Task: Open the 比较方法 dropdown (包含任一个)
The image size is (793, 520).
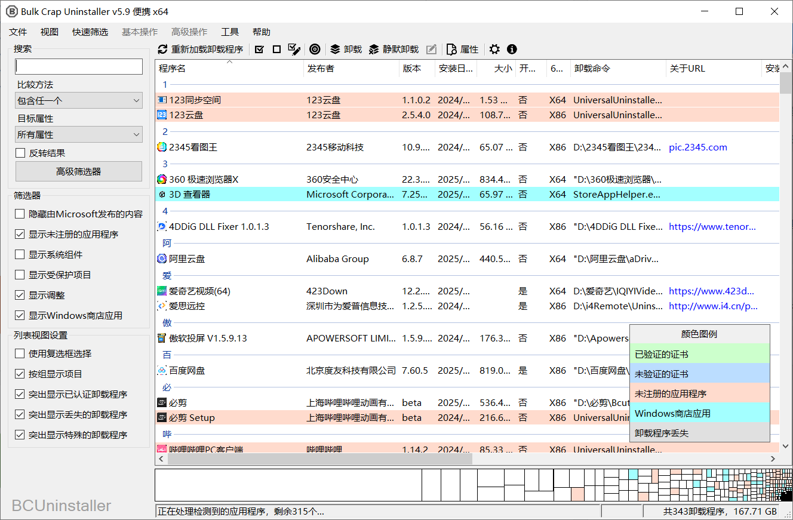Action: coord(79,100)
